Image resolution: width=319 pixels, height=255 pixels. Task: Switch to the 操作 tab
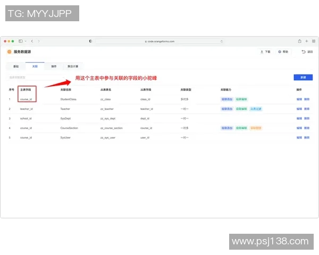(54, 66)
